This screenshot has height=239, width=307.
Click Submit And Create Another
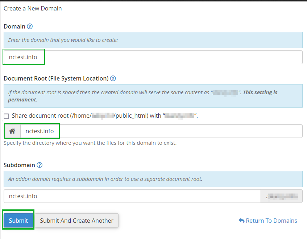[x=76, y=221]
